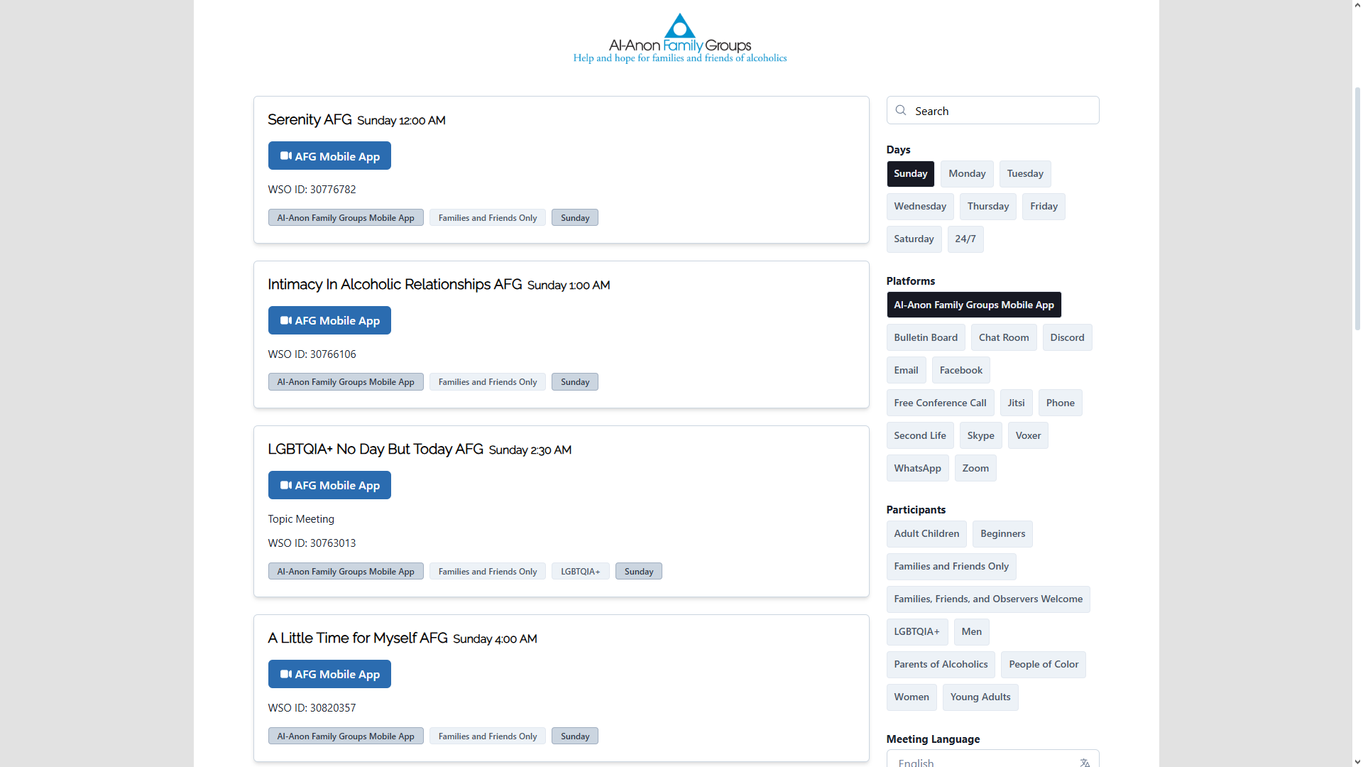1363x767 pixels.
Task: Select WhatsApp platform filter
Action: point(917,468)
